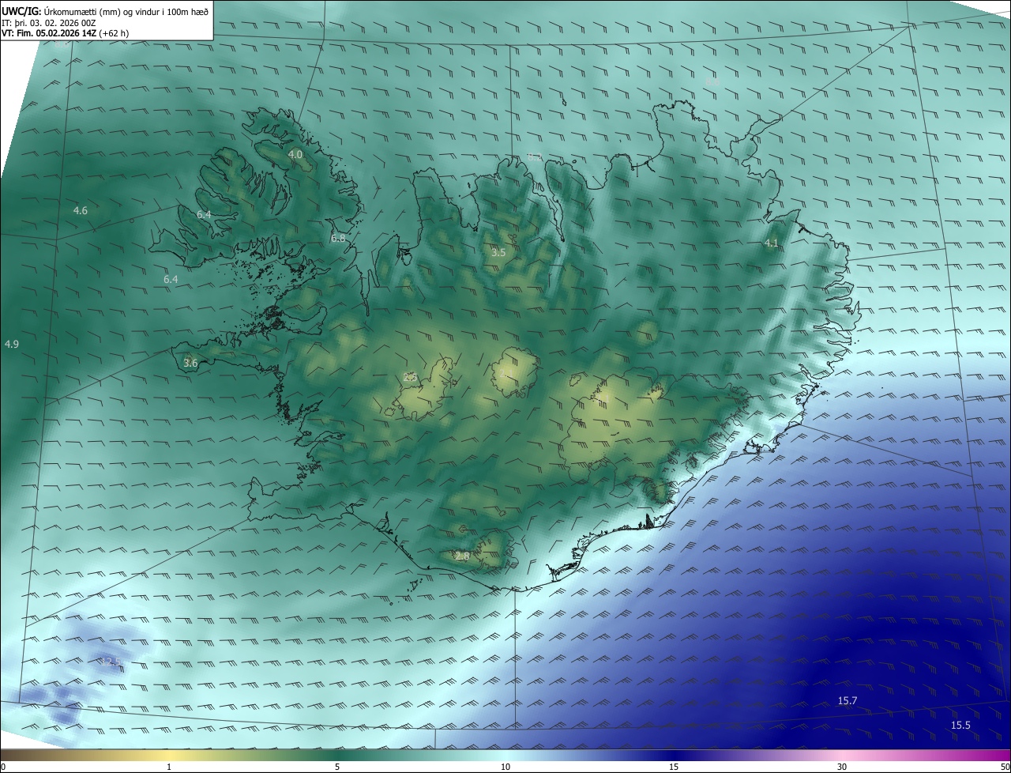Click the 4.6 value label over the sea
The height and width of the screenshot is (773, 1011).
pos(81,210)
